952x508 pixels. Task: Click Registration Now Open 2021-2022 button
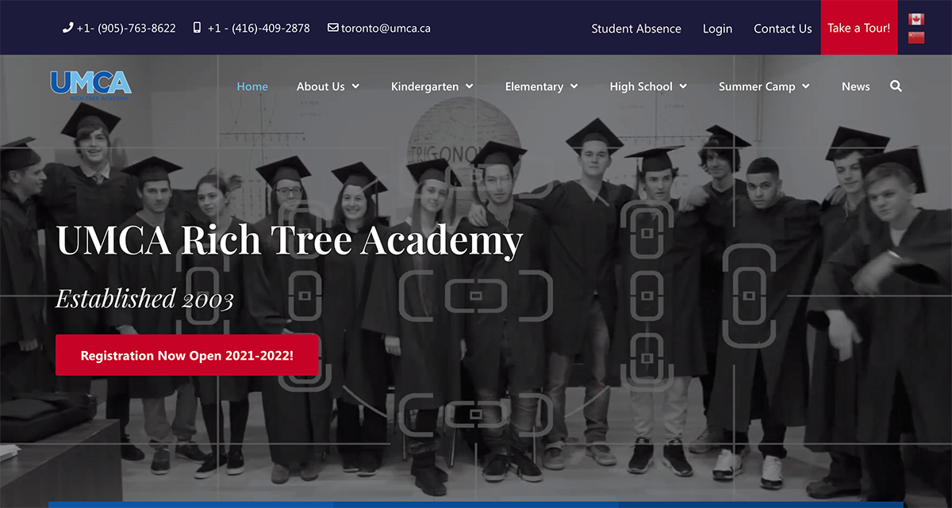(x=187, y=355)
